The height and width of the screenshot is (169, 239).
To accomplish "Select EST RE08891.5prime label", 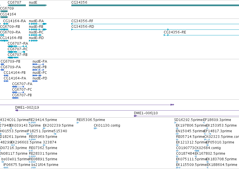I will (43, 159).
